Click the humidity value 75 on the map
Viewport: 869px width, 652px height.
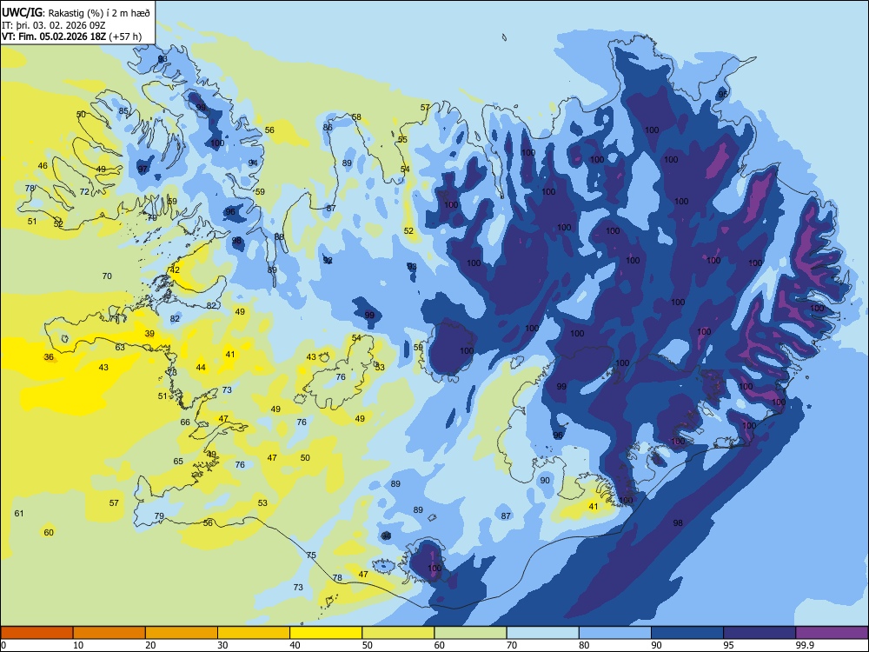point(311,555)
